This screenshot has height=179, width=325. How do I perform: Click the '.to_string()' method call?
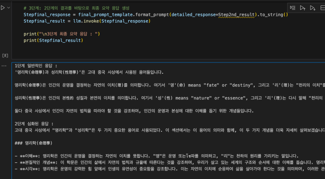pos(273,15)
